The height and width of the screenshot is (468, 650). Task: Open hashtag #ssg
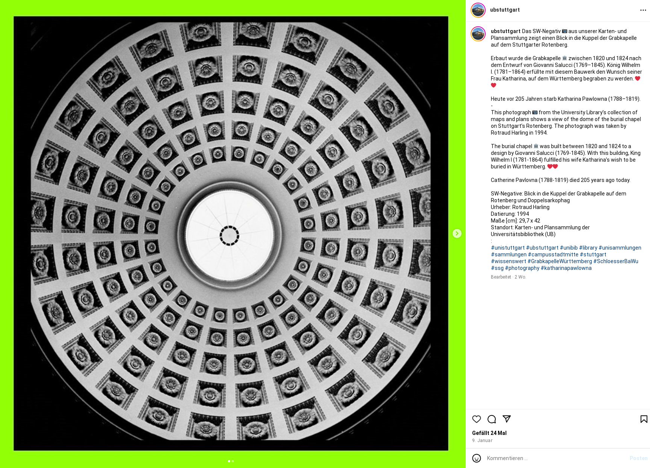click(497, 268)
